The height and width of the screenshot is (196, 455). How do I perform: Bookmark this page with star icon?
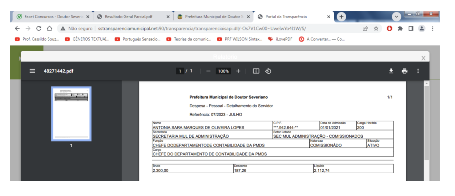(376, 29)
